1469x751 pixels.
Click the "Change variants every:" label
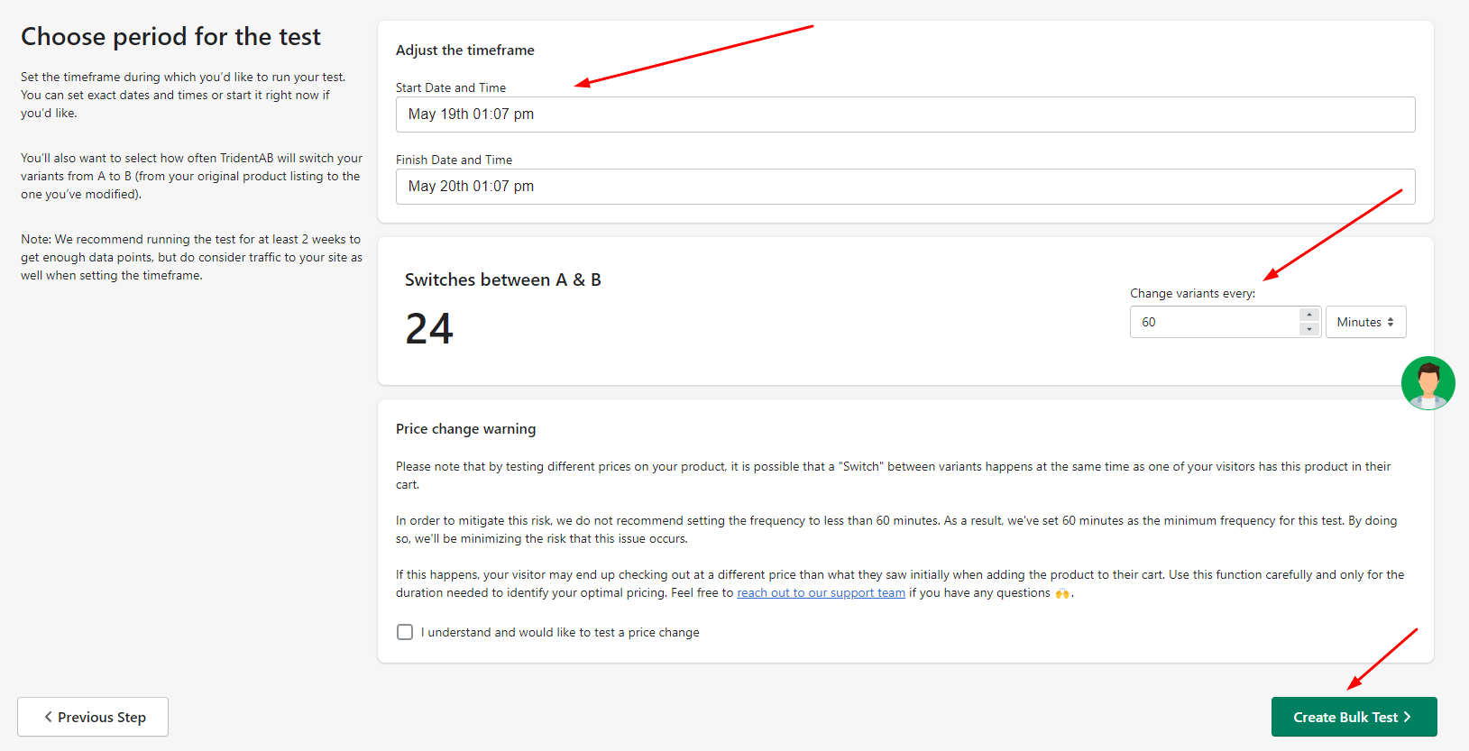pos(1192,293)
